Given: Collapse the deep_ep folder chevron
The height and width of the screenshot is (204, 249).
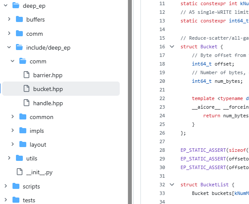Looking at the screenshot, I should point(6,6).
